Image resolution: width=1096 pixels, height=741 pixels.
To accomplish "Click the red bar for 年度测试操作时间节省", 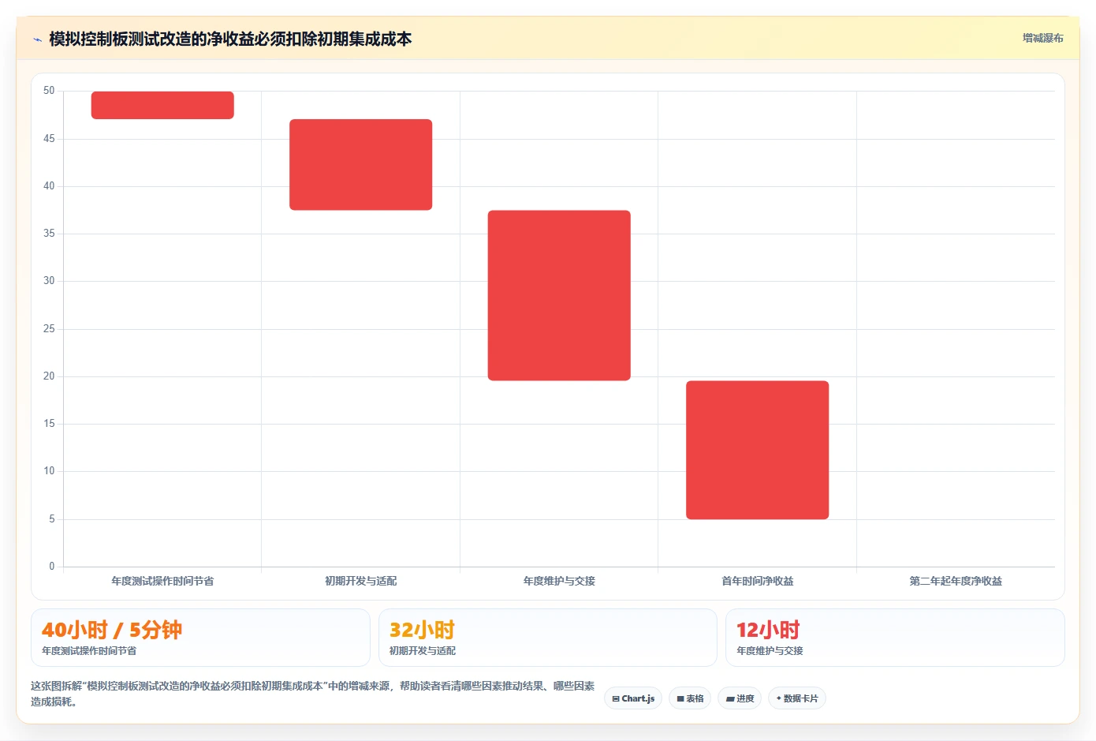I will [162, 105].
